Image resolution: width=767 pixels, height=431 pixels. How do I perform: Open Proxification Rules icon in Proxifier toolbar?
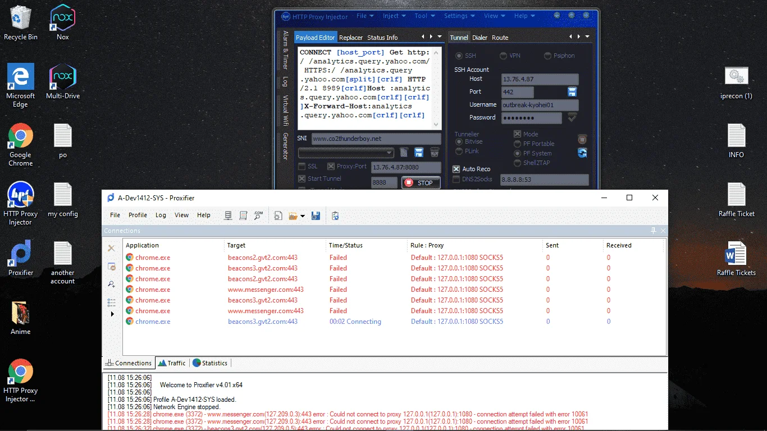243,215
